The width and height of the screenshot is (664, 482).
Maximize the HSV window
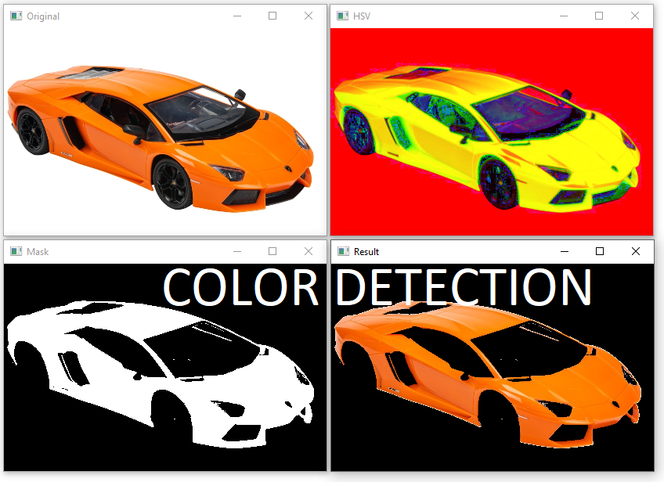pyautogui.click(x=599, y=16)
